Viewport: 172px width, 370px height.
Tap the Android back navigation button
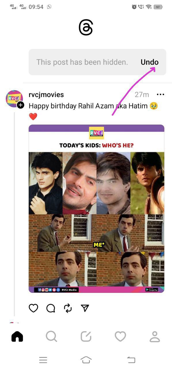(x=131, y=360)
